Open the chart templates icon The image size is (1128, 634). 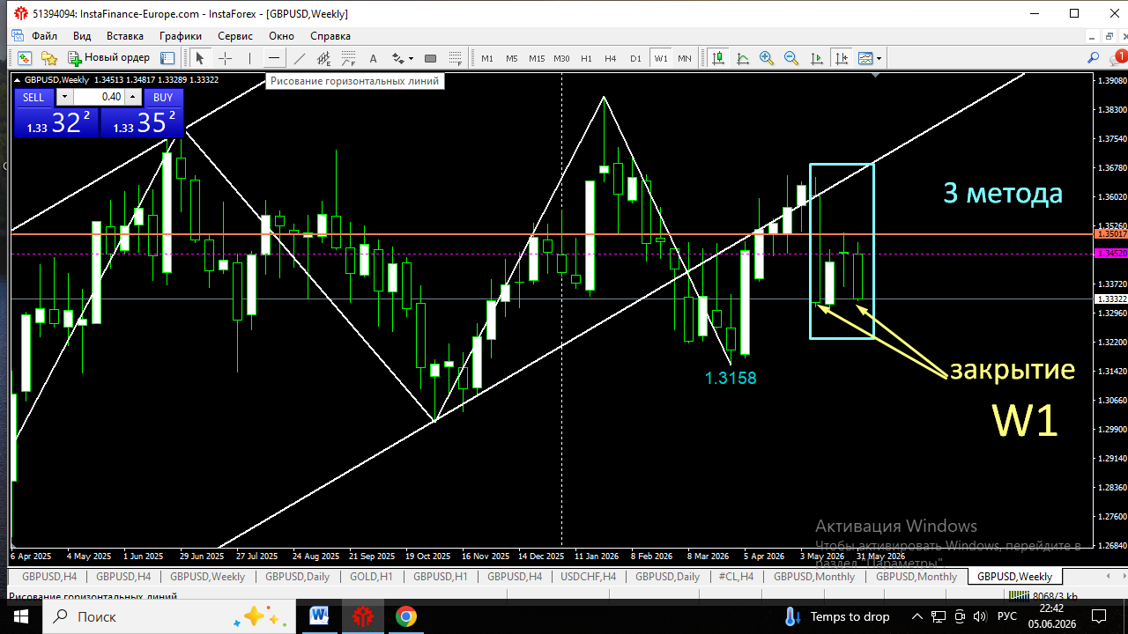865,58
